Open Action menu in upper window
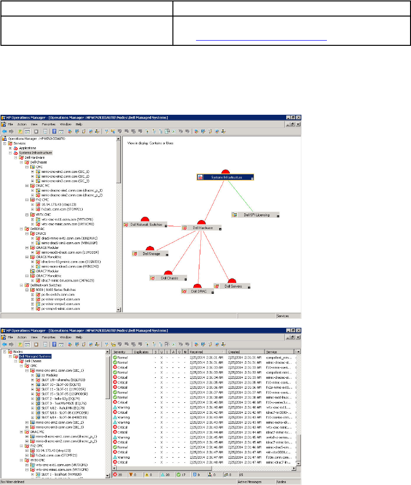Image resolution: width=411 pixels, height=485 pixels. (22, 124)
